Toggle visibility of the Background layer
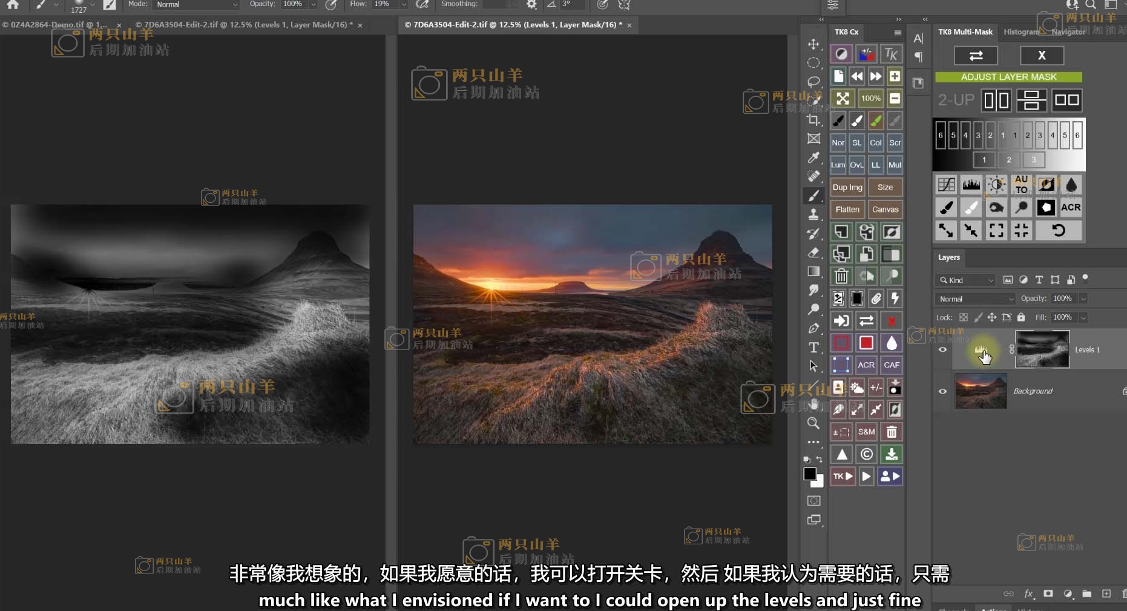 click(942, 391)
